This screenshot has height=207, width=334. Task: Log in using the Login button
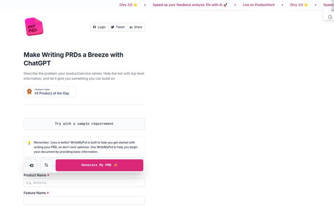click(99, 27)
